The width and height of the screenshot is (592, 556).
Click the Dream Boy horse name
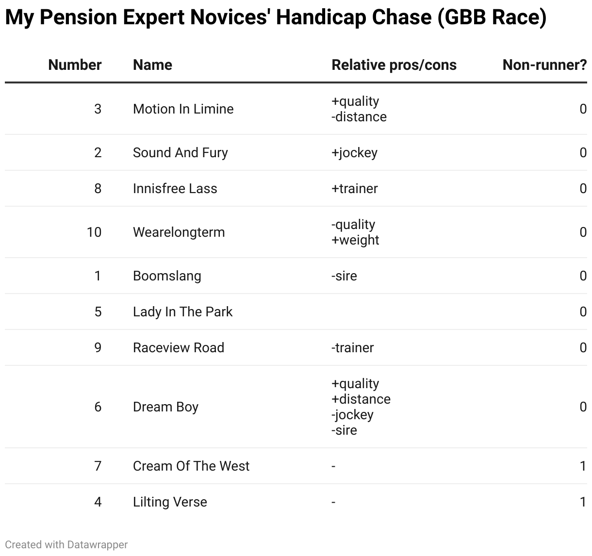(x=165, y=407)
